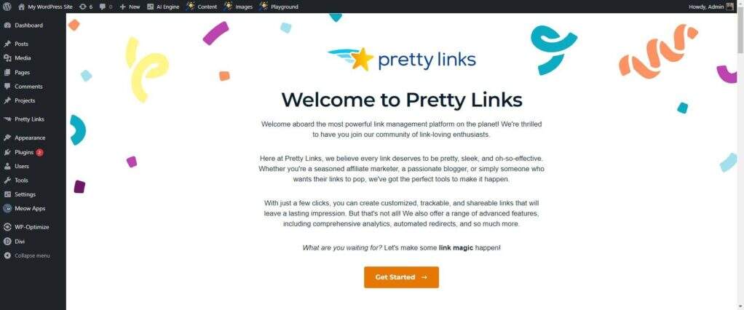Viewport: 744px width, 310px height.
Task: Open the AI Engine menu item
Action: tap(163, 7)
